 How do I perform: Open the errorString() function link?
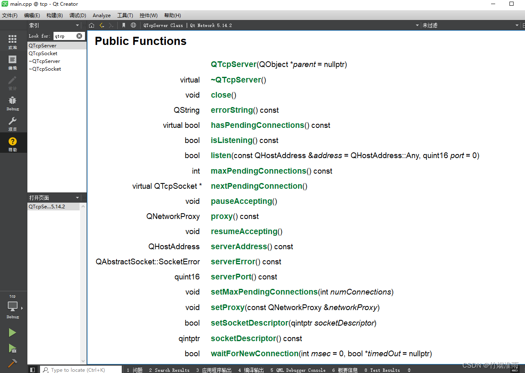point(232,110)
